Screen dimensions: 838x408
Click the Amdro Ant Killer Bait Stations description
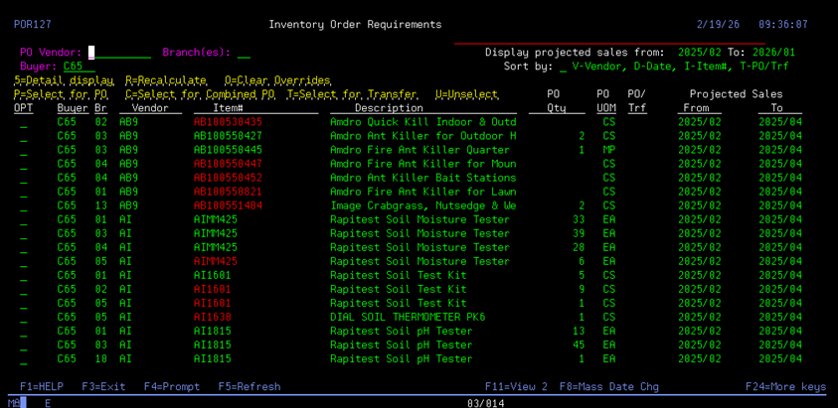[x=422, y=178]
